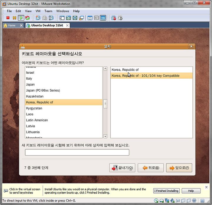Screen dimensions: 212x205
Task: Select Laos in the country list
Action: point(64,114)
